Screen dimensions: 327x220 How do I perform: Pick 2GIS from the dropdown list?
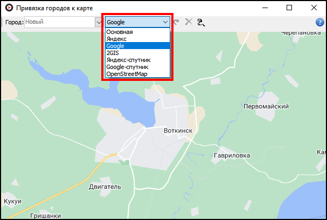coord(113,53)
